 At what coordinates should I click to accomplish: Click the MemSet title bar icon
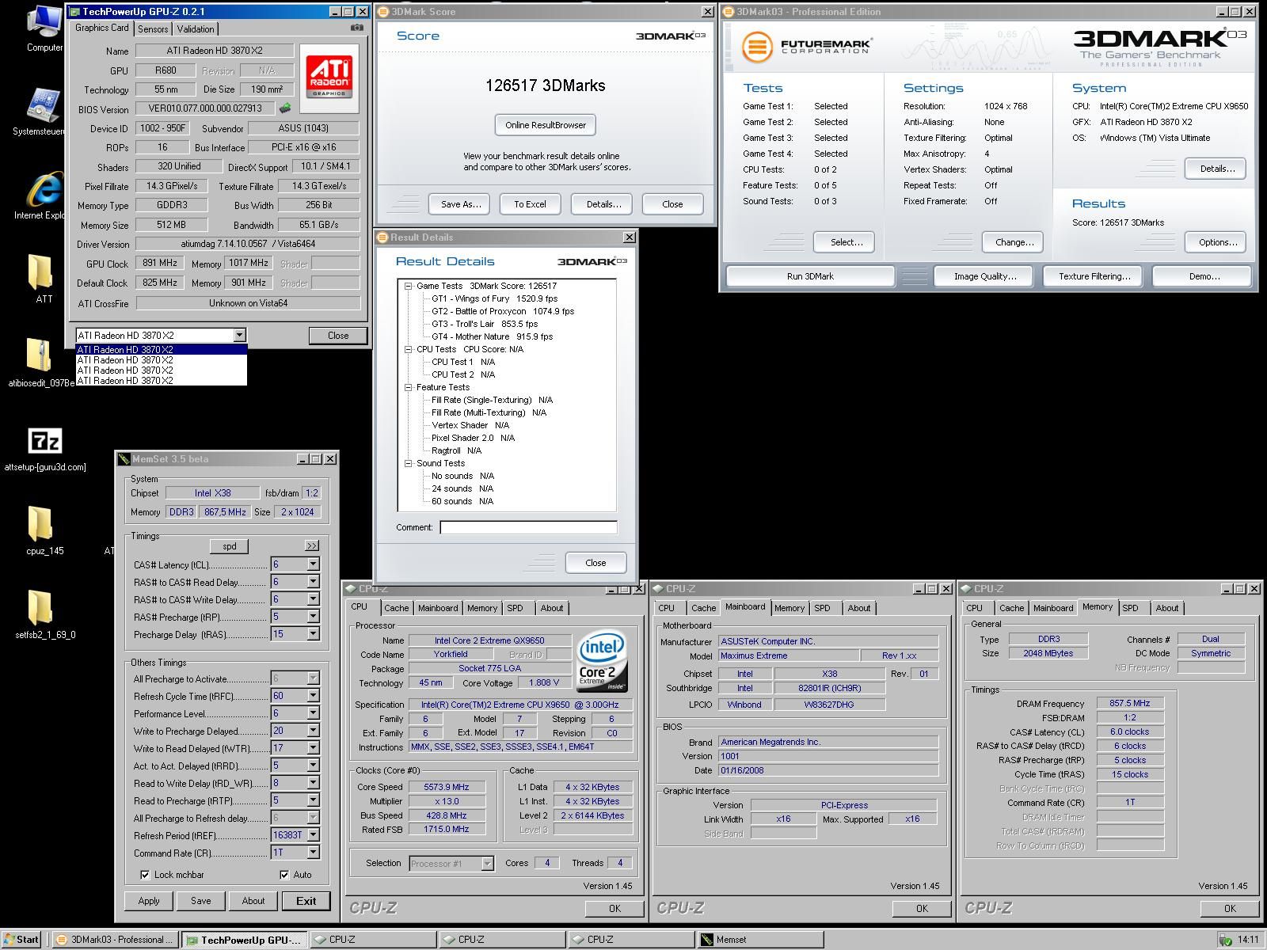[x=124, y=459]
